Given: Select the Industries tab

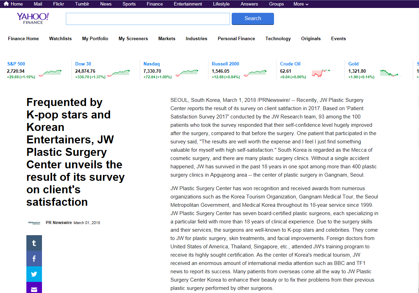Looking at the screenshot, I should (196, 38).
